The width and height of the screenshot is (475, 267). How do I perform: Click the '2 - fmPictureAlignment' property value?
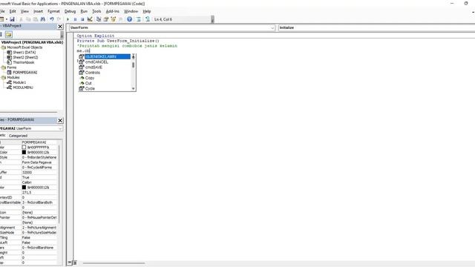tap(39, 228)
